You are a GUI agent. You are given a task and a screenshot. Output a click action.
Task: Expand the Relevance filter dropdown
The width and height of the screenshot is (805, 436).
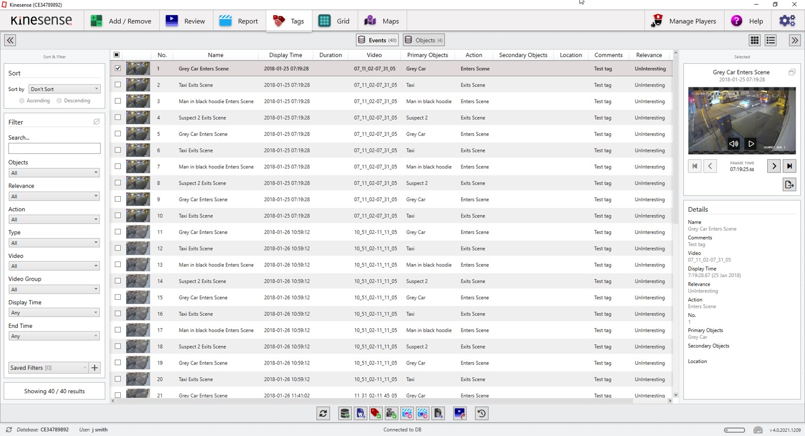point(54,196)
